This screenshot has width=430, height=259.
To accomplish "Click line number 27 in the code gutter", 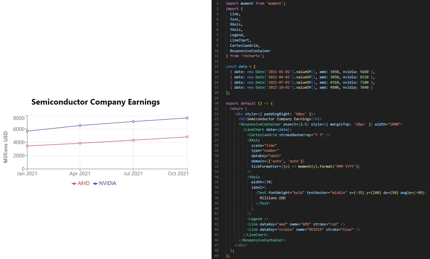I will (x=216, y=140).
